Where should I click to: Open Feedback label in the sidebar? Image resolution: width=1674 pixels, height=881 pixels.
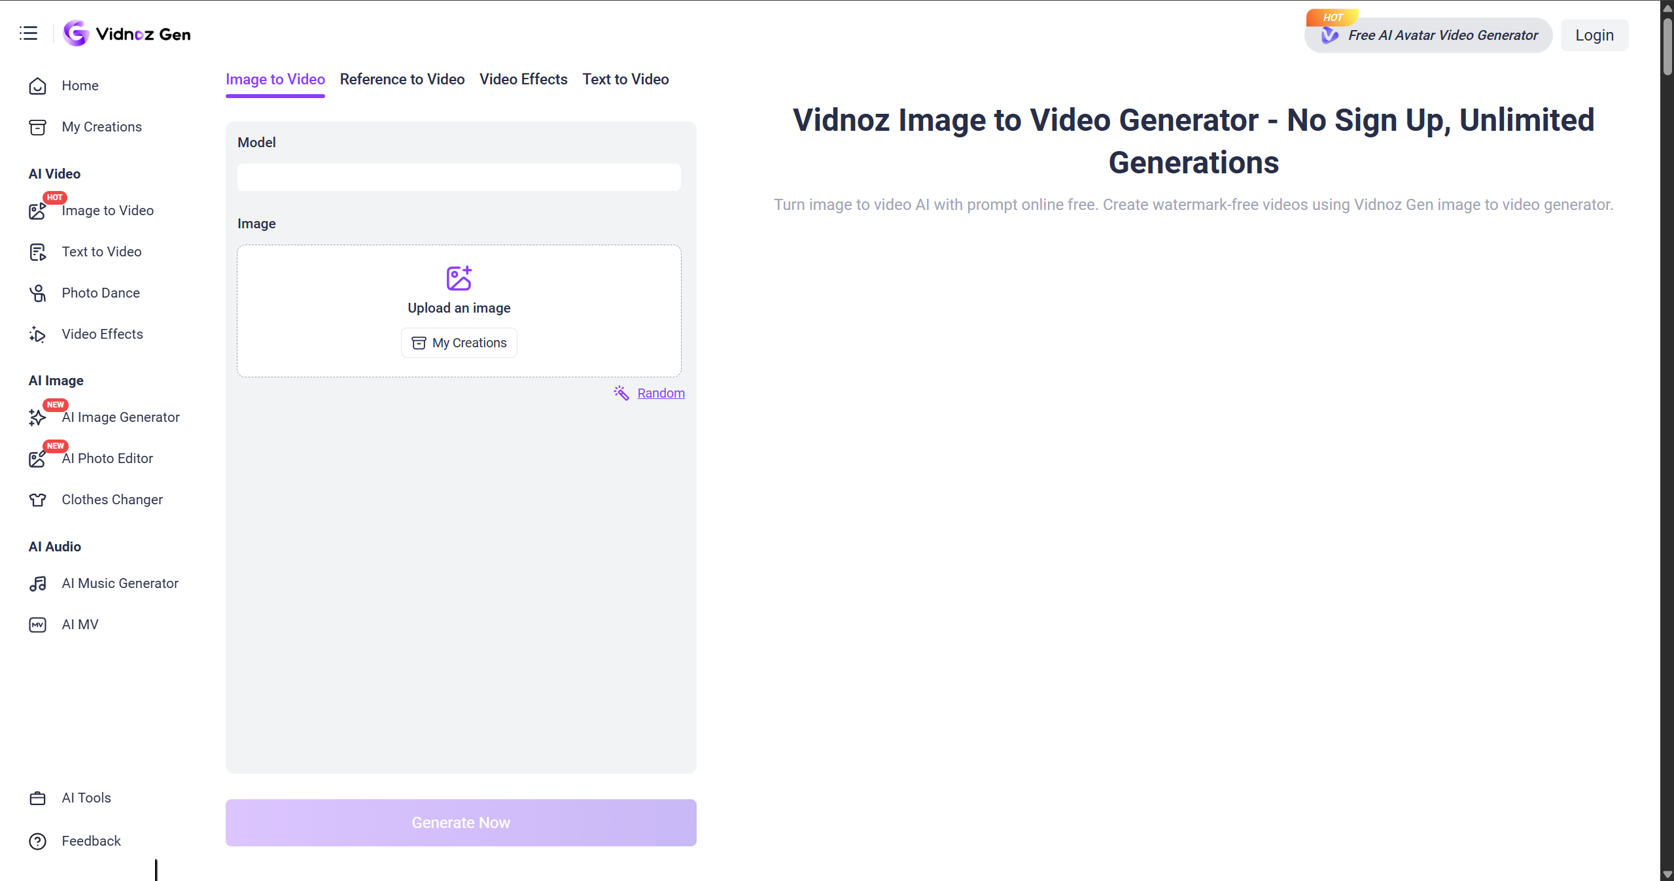coord(92,841)
